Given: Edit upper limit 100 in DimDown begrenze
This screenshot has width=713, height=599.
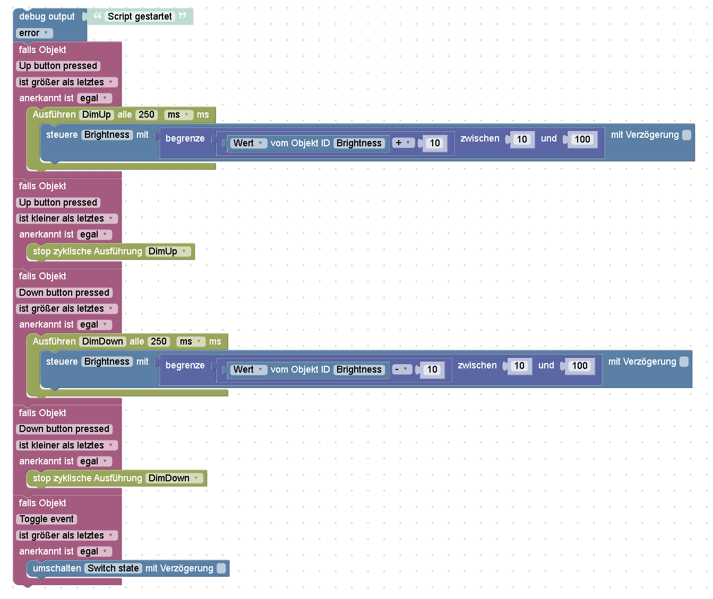Looking at the screenshot, I should (x=580, y=366).
